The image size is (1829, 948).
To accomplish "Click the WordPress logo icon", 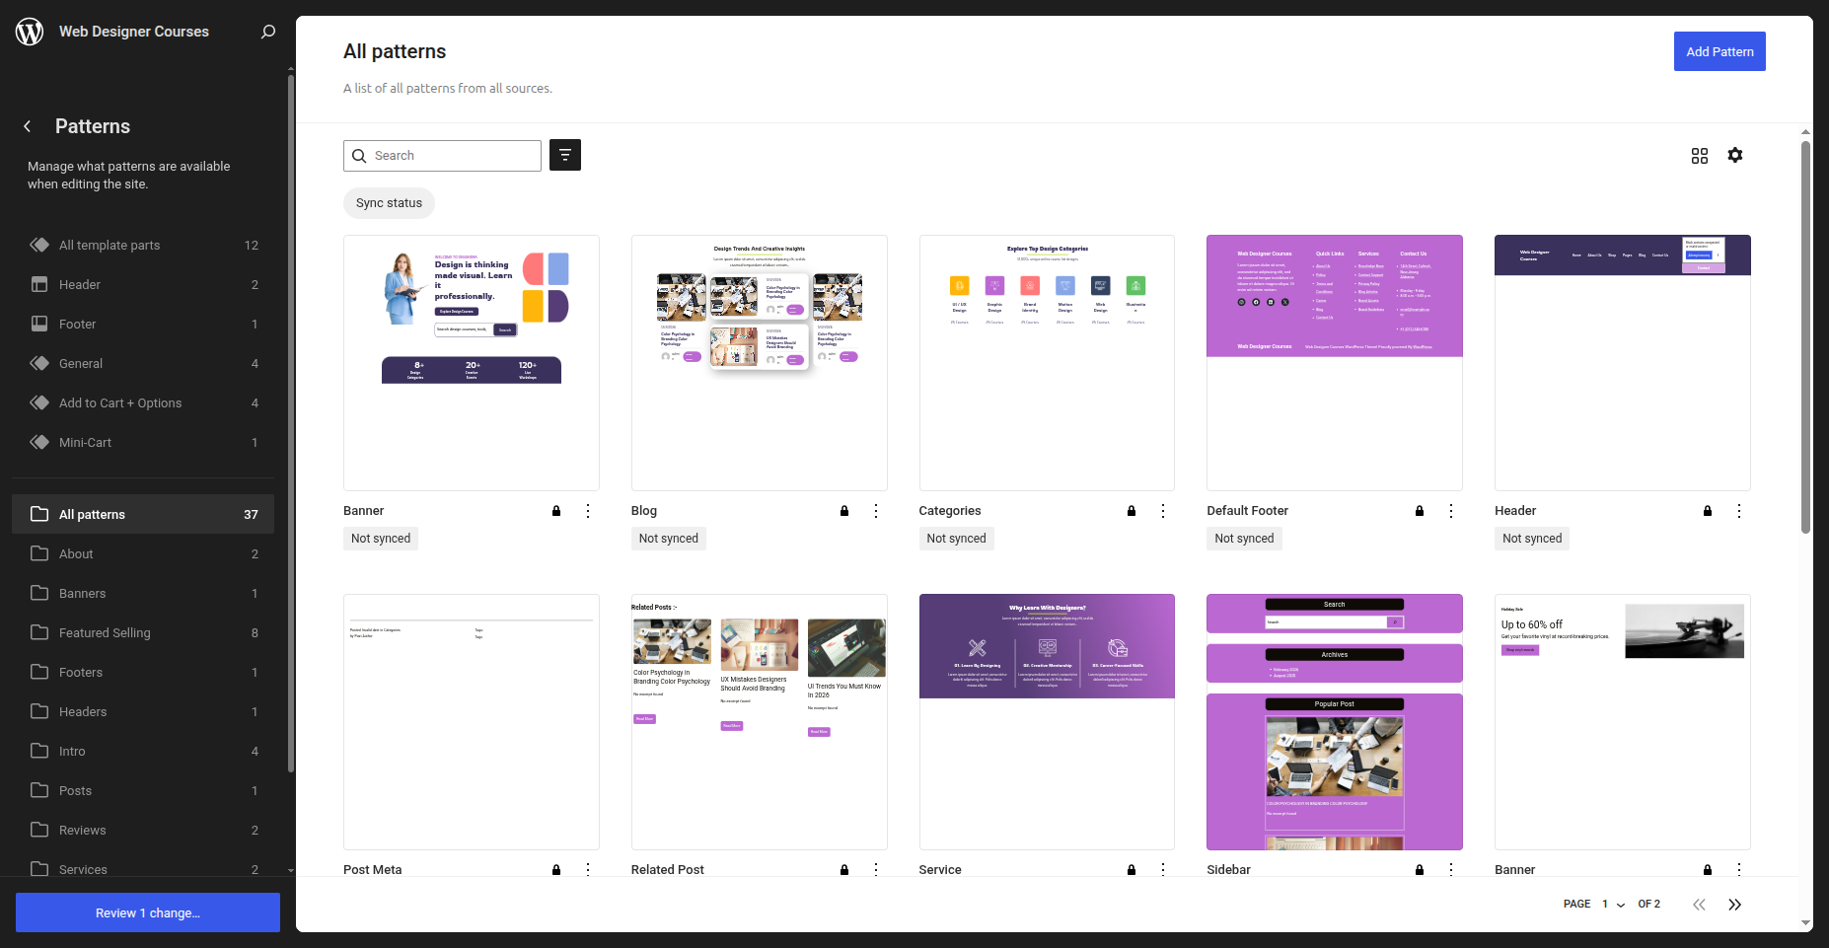I will (x=30, y=32).
